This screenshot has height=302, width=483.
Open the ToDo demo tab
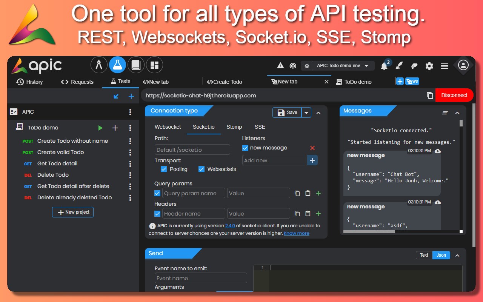tap(354, 82)
